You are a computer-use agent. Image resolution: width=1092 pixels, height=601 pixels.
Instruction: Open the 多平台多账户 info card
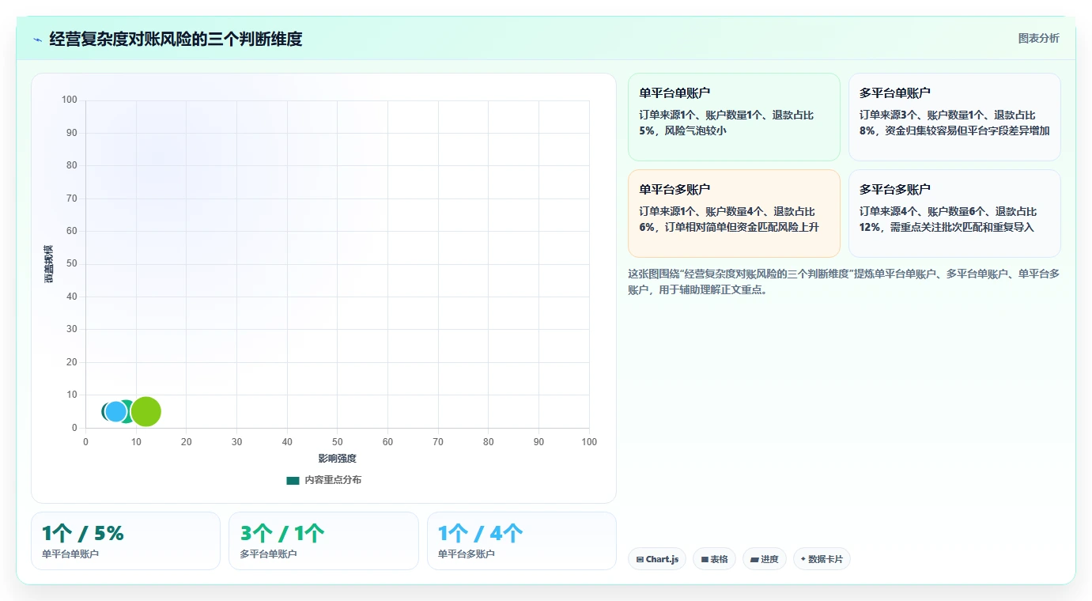point(954,214)
